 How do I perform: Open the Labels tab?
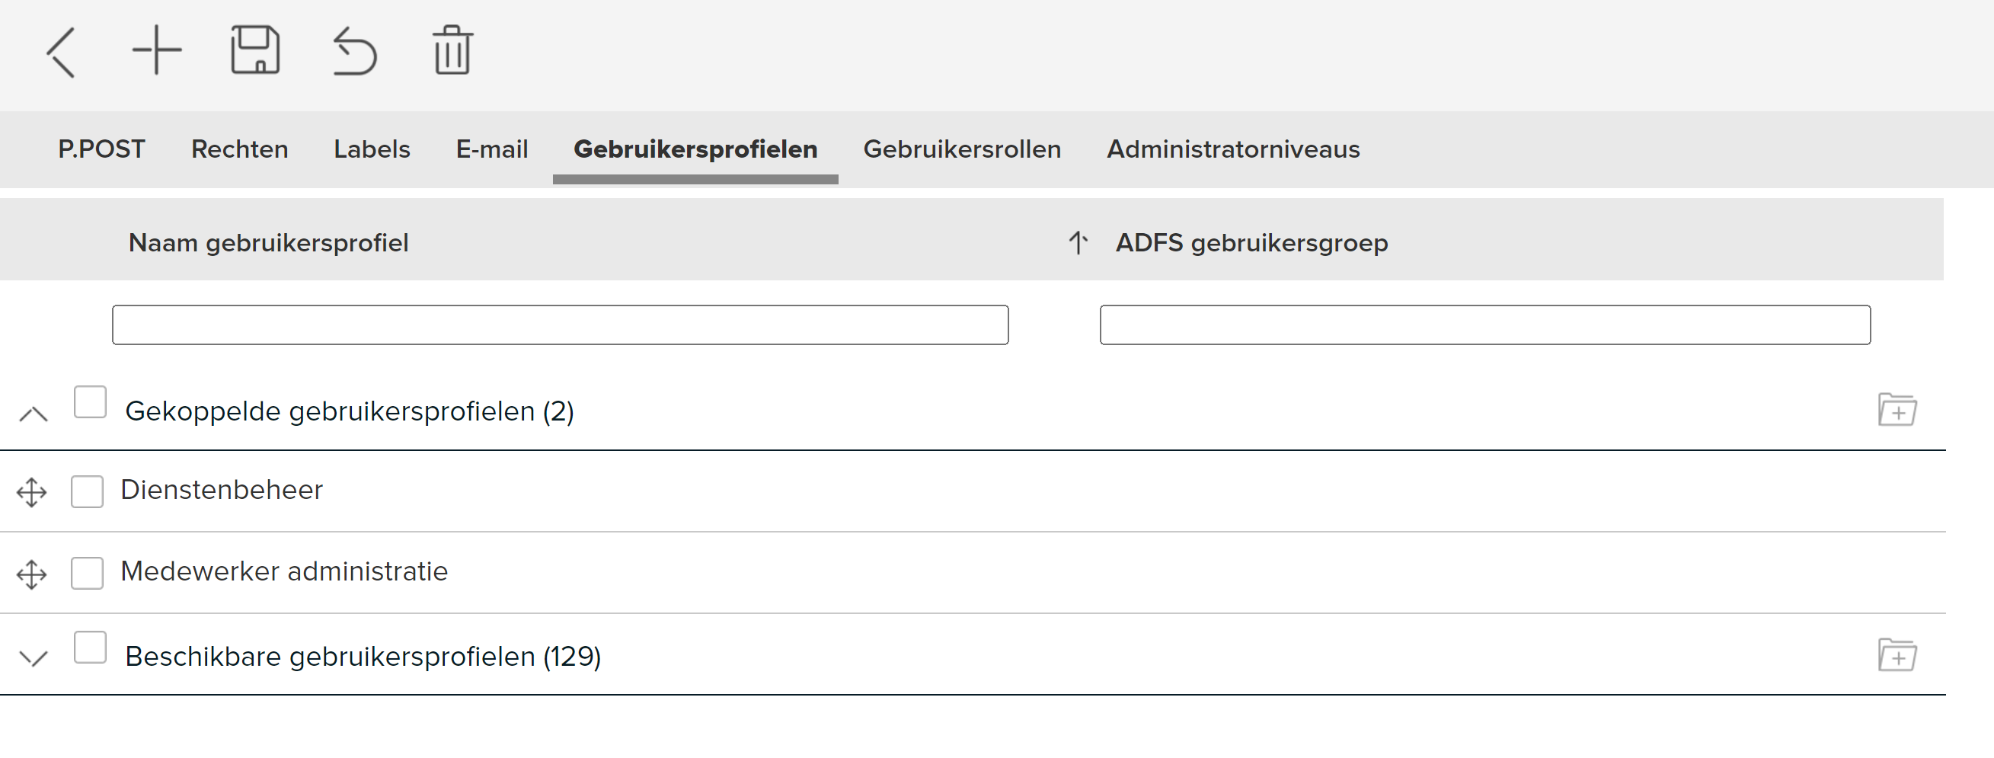(x=372, y=149)
